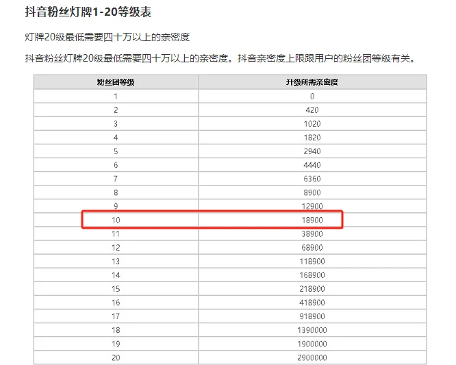Click the level cell 17

pos(116,316)
